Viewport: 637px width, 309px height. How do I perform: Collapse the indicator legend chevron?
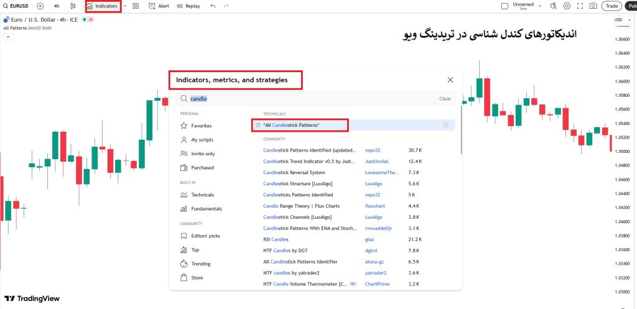click(8, 37)
